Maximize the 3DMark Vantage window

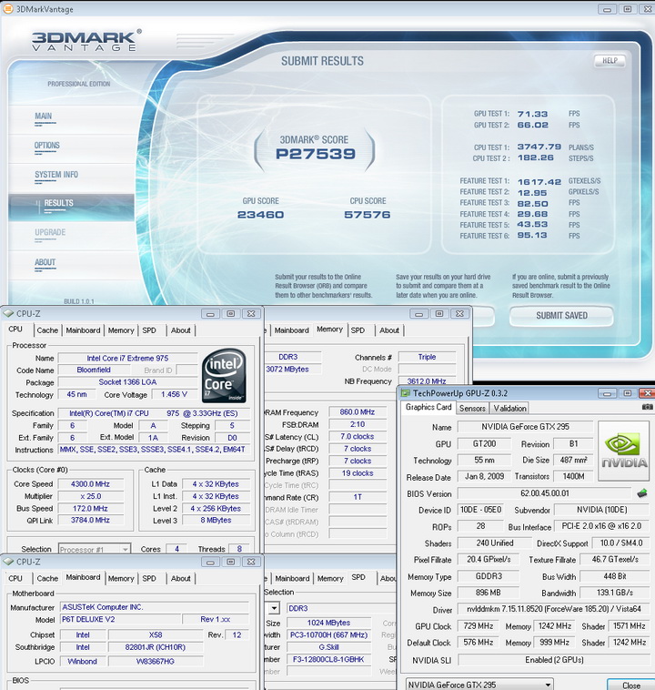(x=628, y=9)
